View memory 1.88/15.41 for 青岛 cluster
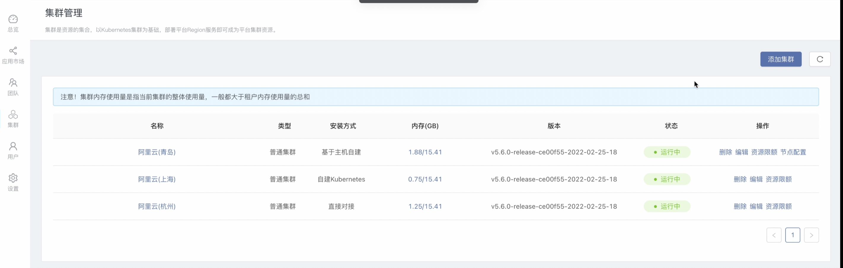 click(425, 152)
